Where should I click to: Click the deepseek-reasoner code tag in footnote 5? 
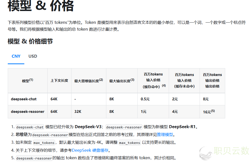[x=34, y=158]
